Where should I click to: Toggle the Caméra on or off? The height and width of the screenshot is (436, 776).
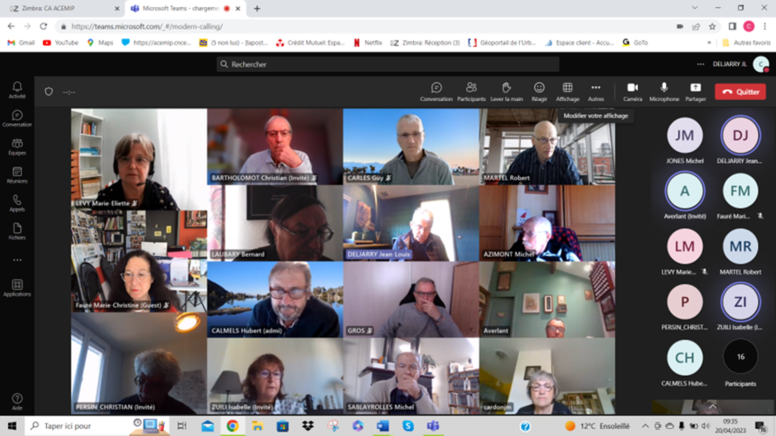tap(632, 91)
